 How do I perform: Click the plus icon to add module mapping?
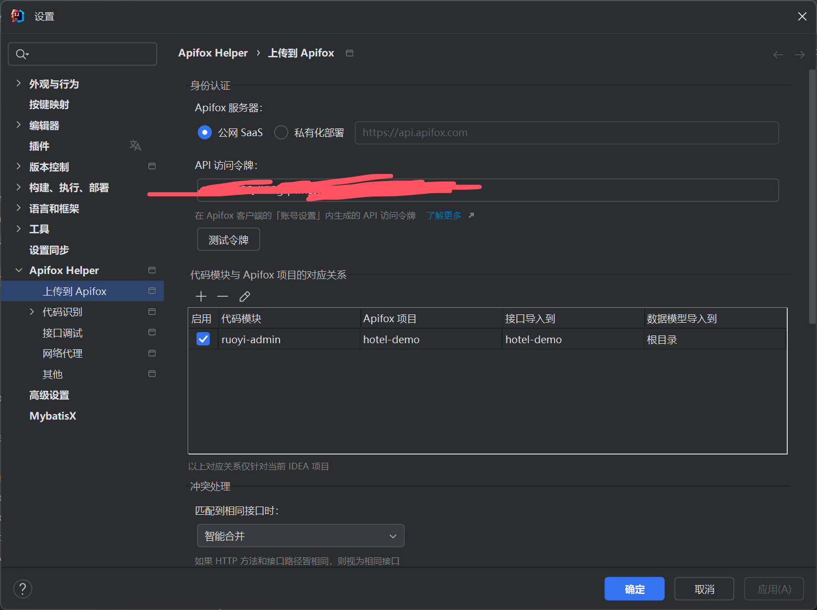(x=201, y=297)
